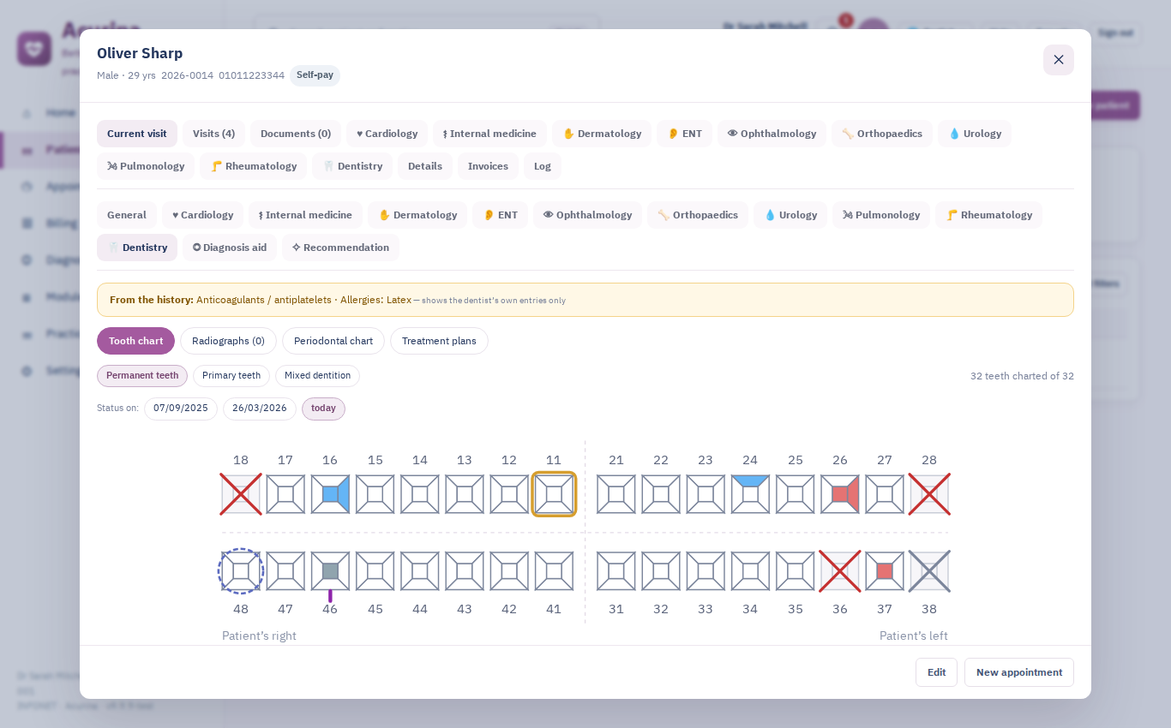The image size is (1171, 728).
Task: Switch chart to Mixed dentition
Action: [x=317, y=376]
